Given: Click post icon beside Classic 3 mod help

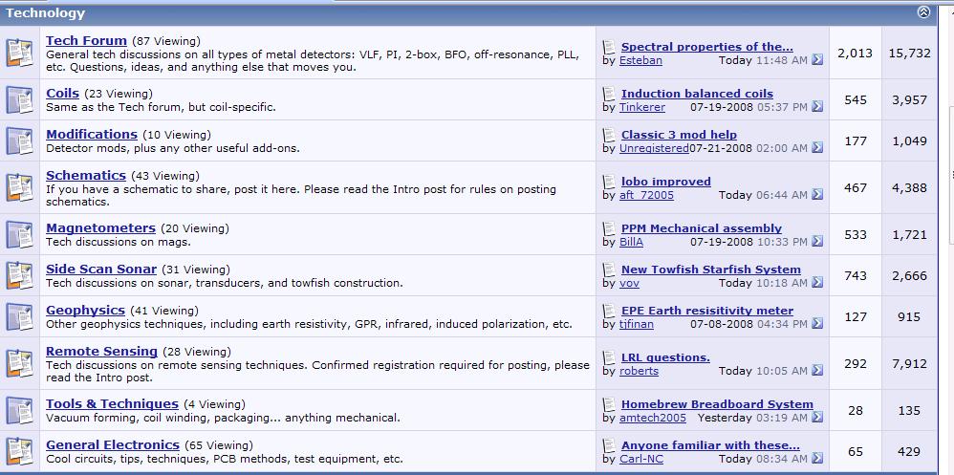Looking at the screenshot, I should pos(610,135).
